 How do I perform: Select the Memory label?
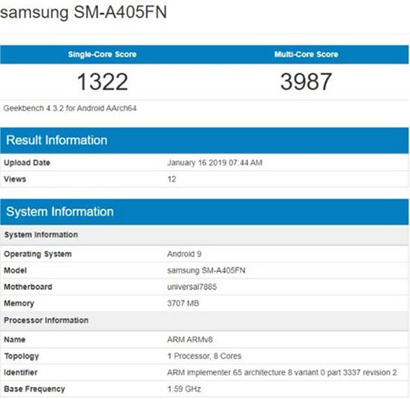click(x=19, y=303)
